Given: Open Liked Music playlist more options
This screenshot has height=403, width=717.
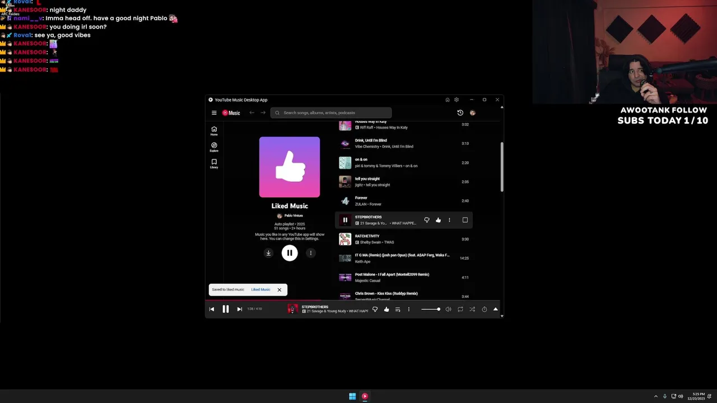Looking at the screenshot, I should [311, 253].
